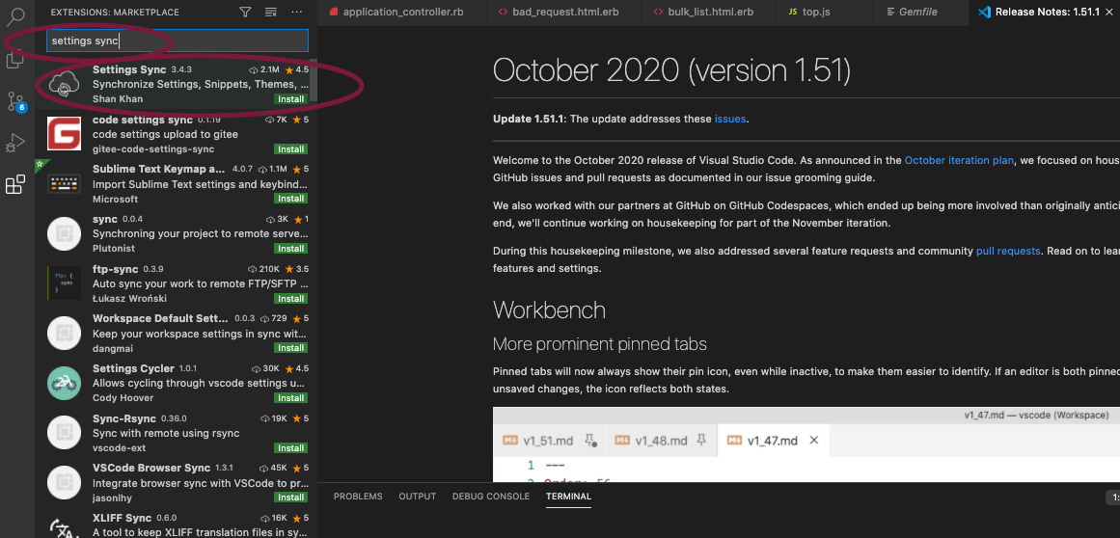The image size is (1120, 538).
Task: Open the PROBLEMS panel tab
Action: [x=358, y=497]
